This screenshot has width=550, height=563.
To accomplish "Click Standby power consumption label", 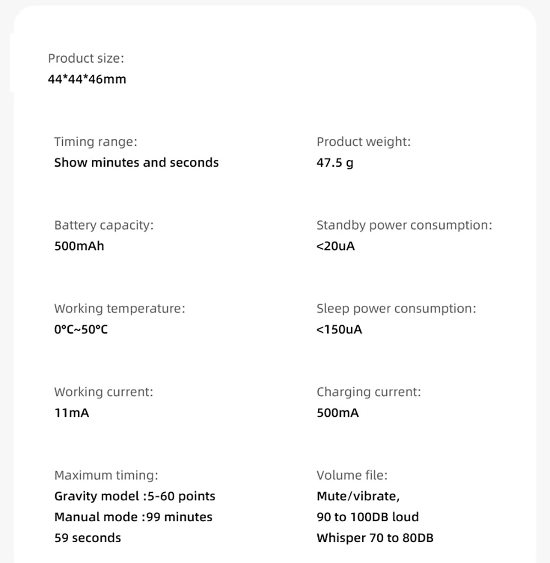I will (x=404, y=225).
